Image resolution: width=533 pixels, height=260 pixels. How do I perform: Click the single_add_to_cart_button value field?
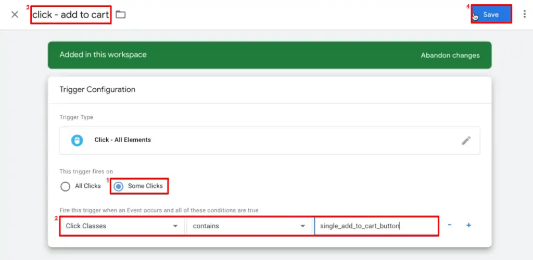(x=376, y=226)
